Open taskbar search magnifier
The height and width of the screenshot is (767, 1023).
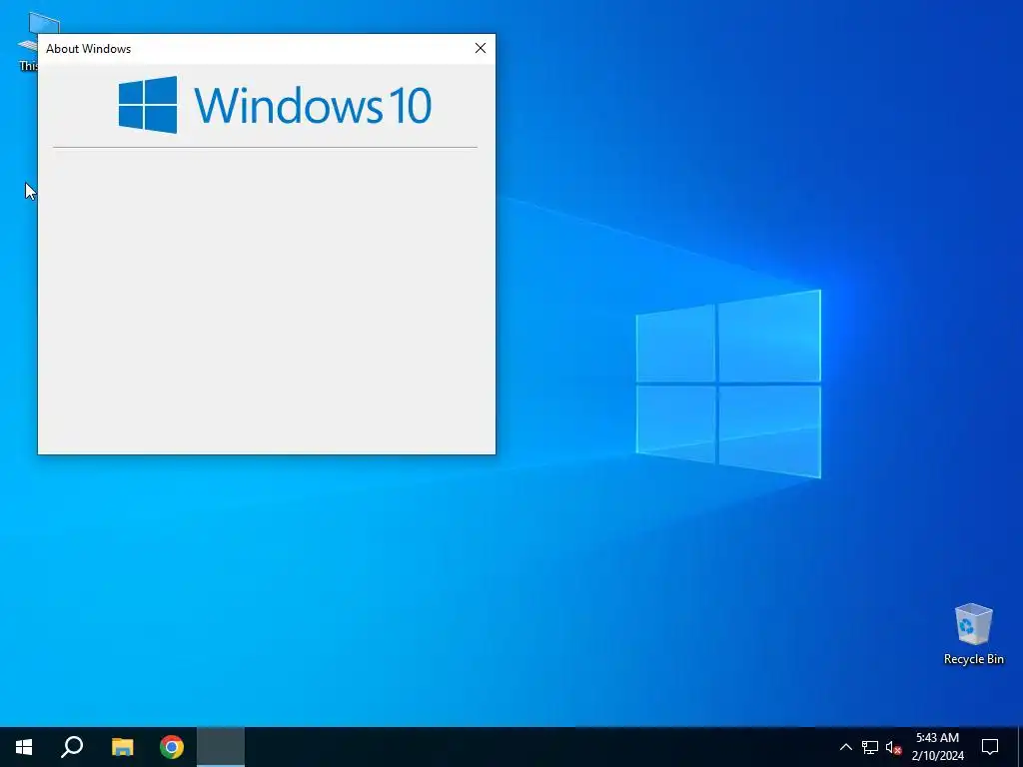(x=72, y=747)
